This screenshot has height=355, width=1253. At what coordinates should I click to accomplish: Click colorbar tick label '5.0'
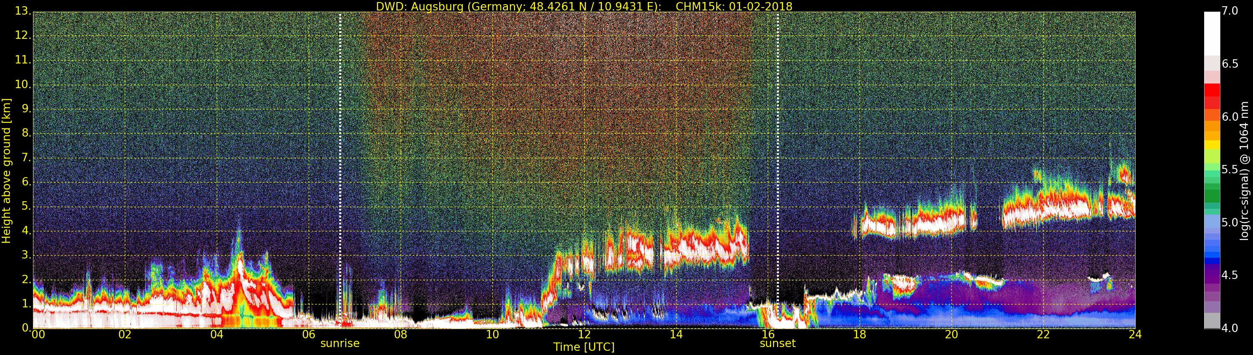click(x=1230, y=222)
